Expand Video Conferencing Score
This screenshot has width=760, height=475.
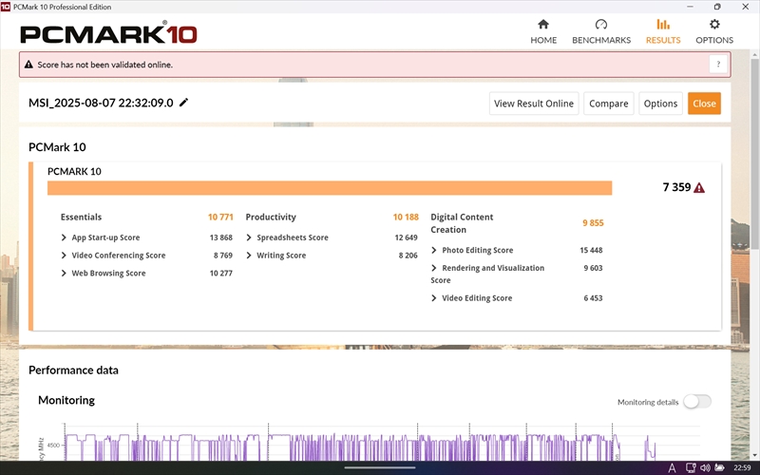pos(64,256)
